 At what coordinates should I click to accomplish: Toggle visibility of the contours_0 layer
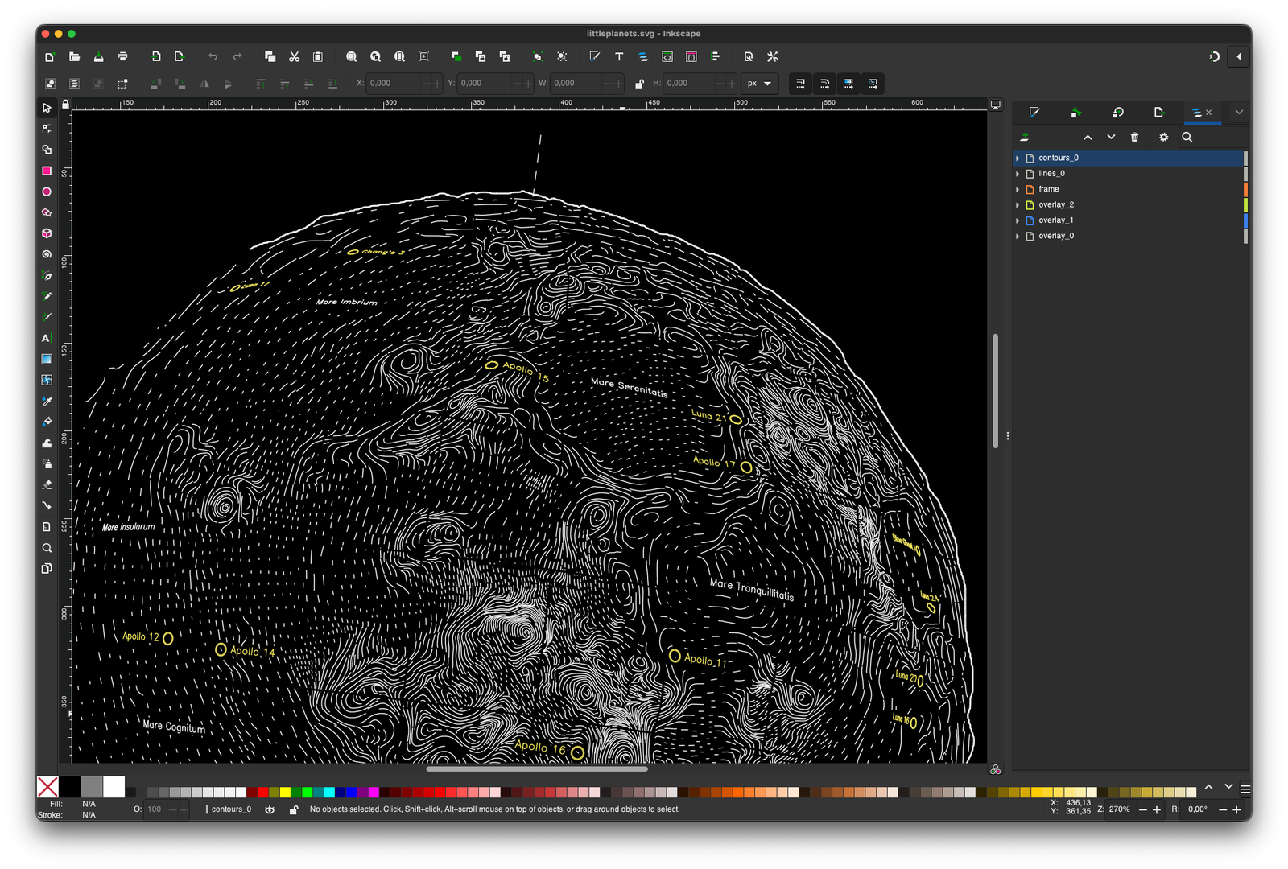270,809
